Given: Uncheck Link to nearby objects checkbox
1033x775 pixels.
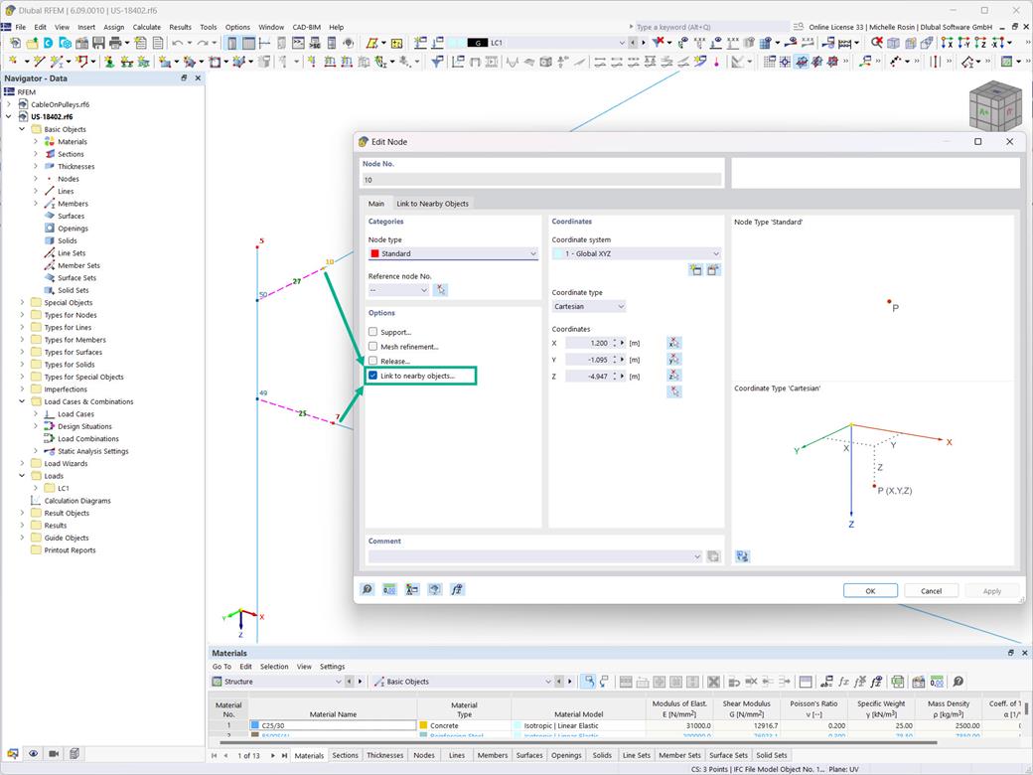Looking at the screenshot, I should 372,375.
